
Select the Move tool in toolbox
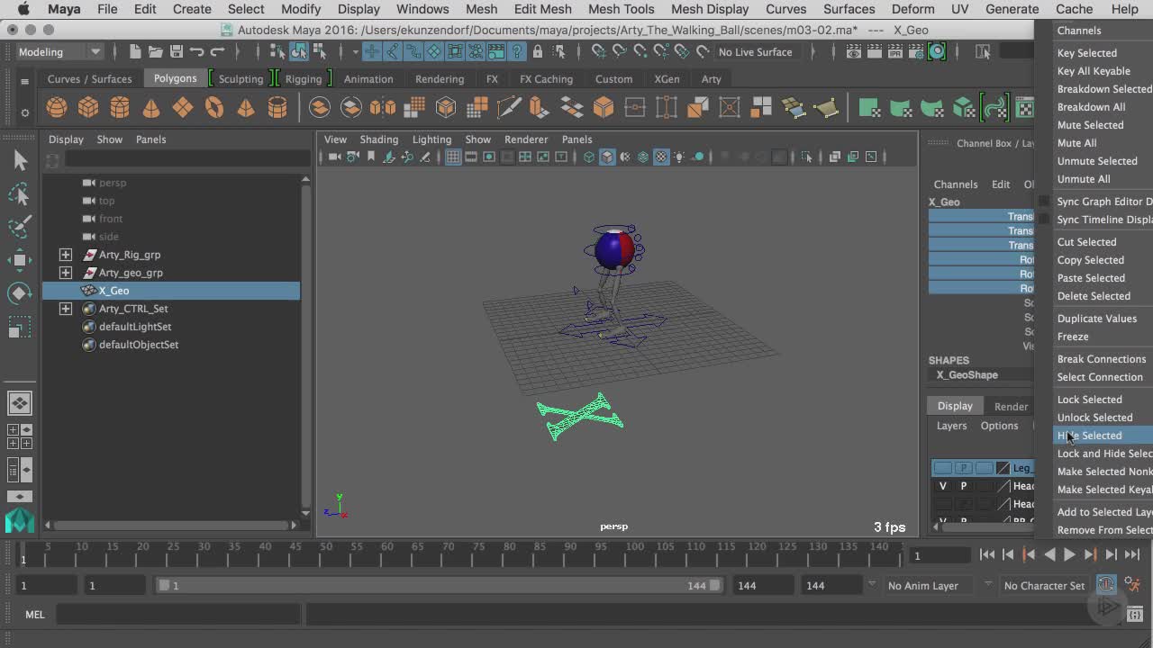[20, 260]
